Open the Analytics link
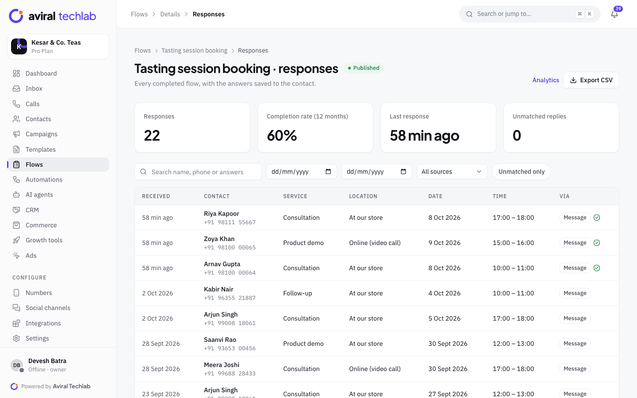 546,80
